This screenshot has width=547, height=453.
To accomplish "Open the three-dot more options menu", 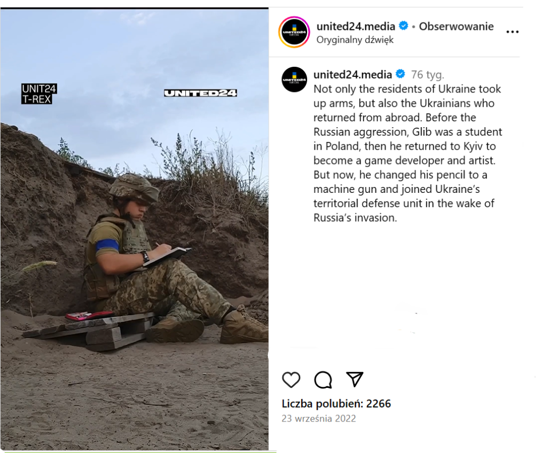I will [x=512, y=32].
